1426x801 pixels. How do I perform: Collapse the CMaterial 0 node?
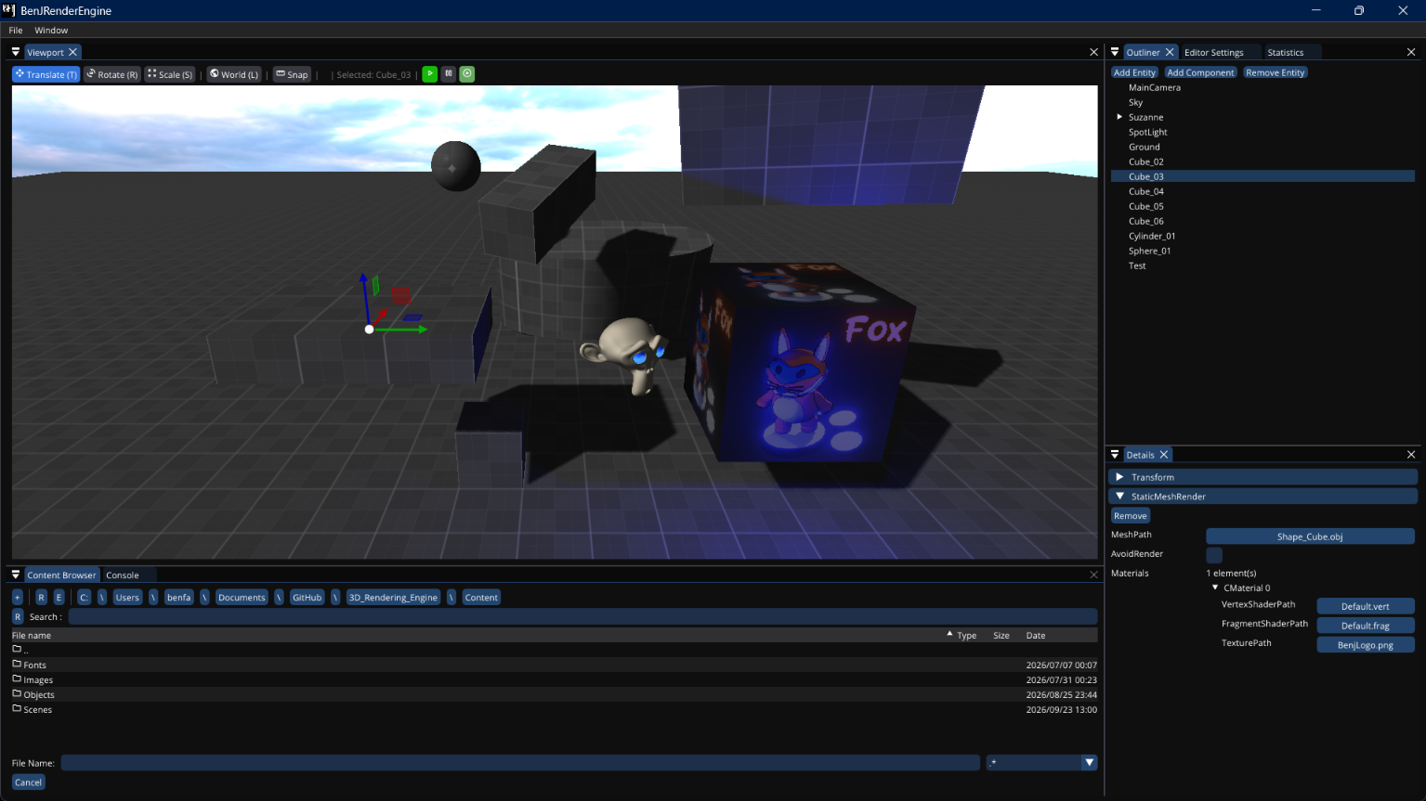[x=1215, y=588]
